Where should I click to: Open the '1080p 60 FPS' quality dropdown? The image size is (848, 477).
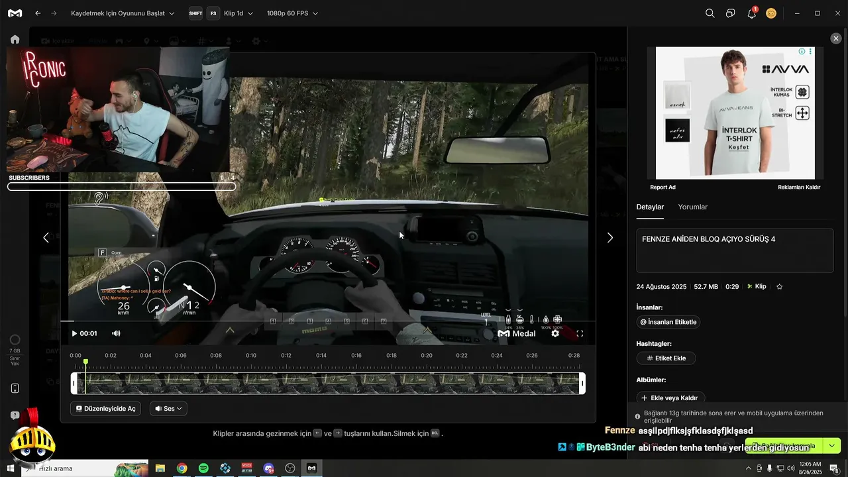click(292, 13)
